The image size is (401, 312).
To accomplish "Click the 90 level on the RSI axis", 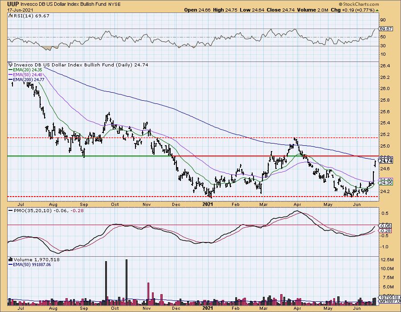I will point(383,20).
